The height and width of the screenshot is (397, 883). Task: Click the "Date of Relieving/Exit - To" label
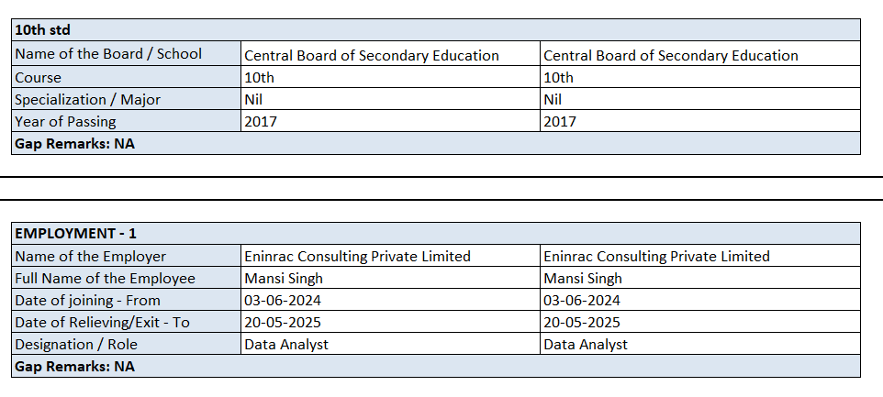point(103,322)
